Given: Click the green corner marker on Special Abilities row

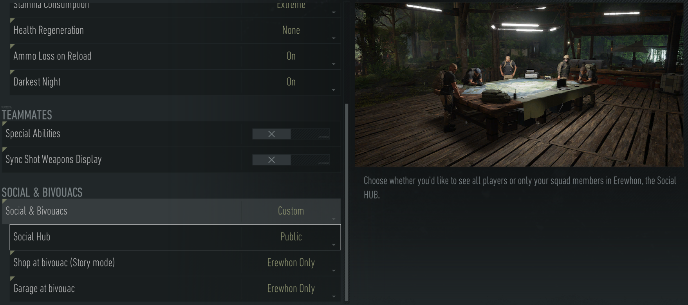Looking at the screenshot, I should pyautogui.click(x=4, y=124).
